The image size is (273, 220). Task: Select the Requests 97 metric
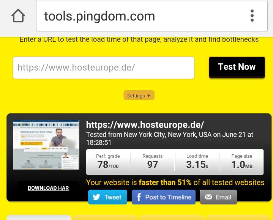click(152, 162)
